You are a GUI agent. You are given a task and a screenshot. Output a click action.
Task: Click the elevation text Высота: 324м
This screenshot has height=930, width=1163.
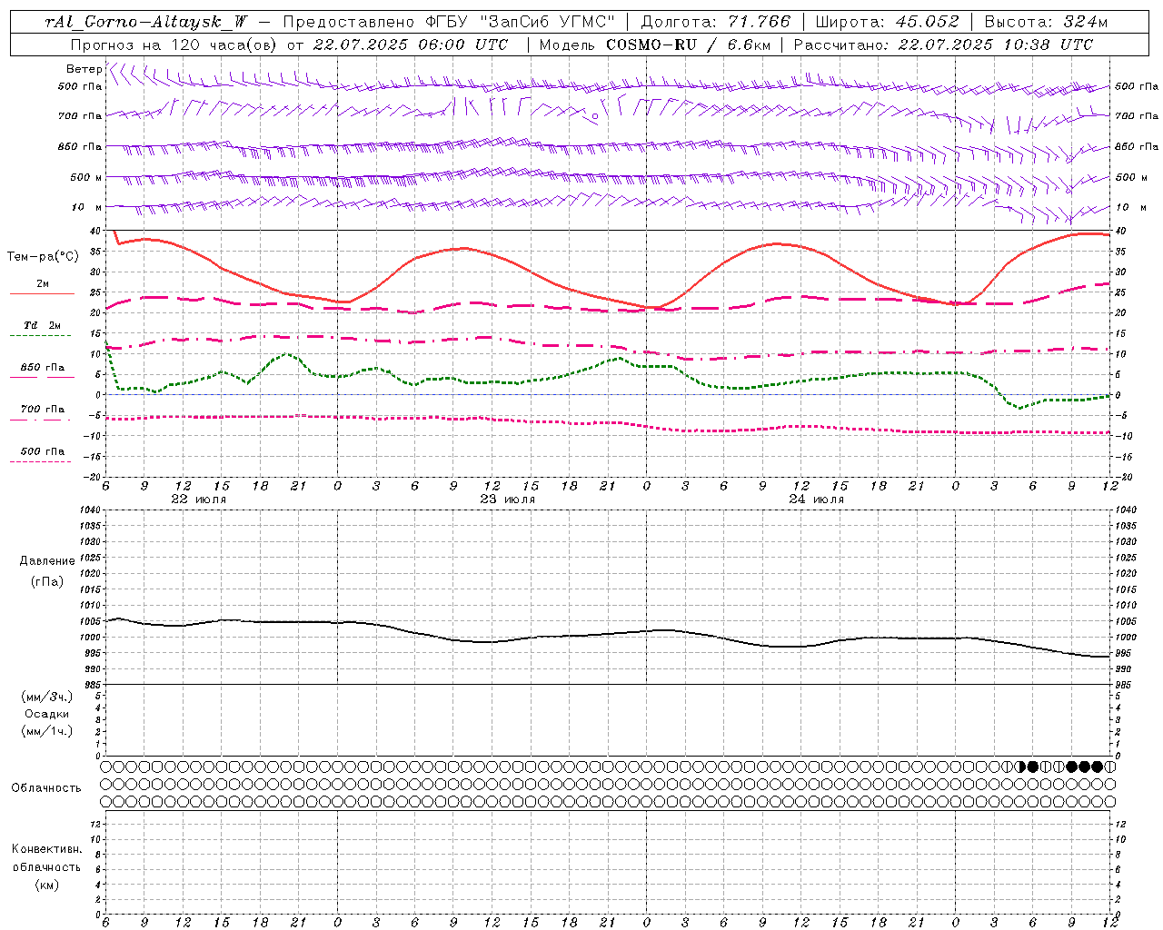[1046, 22]
